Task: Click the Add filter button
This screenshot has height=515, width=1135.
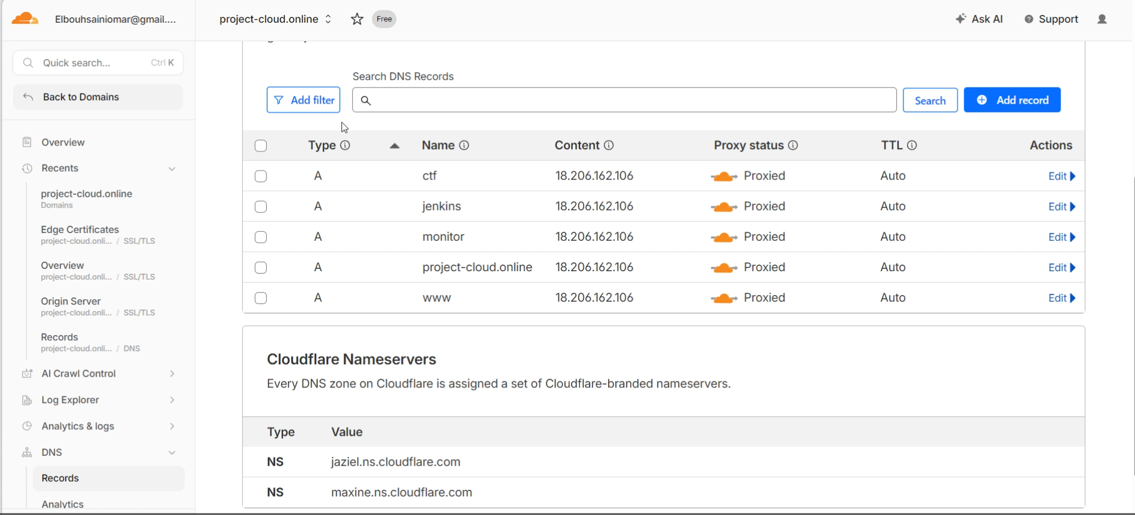Action: (303, 100)
